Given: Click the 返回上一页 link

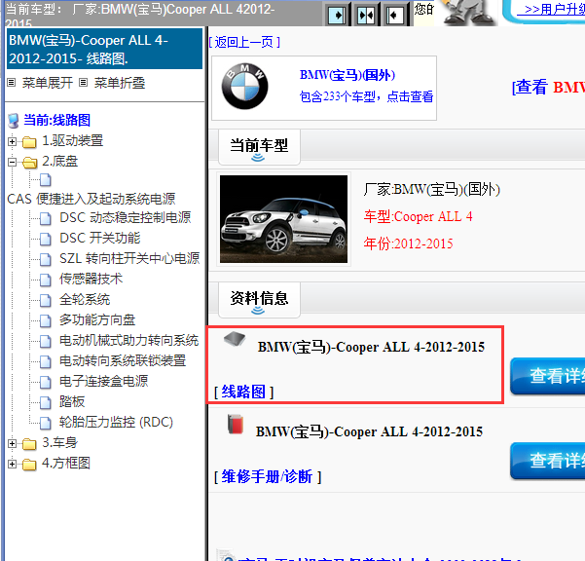Looking at the screenshot, I should point(244,42).
